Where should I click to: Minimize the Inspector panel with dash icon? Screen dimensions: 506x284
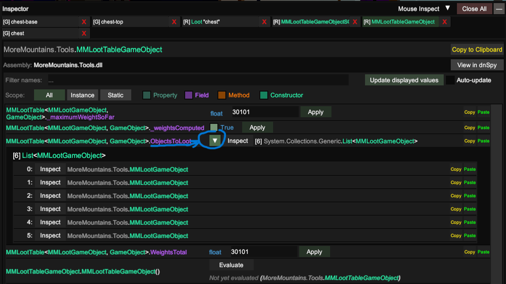[x=499, y=9]
